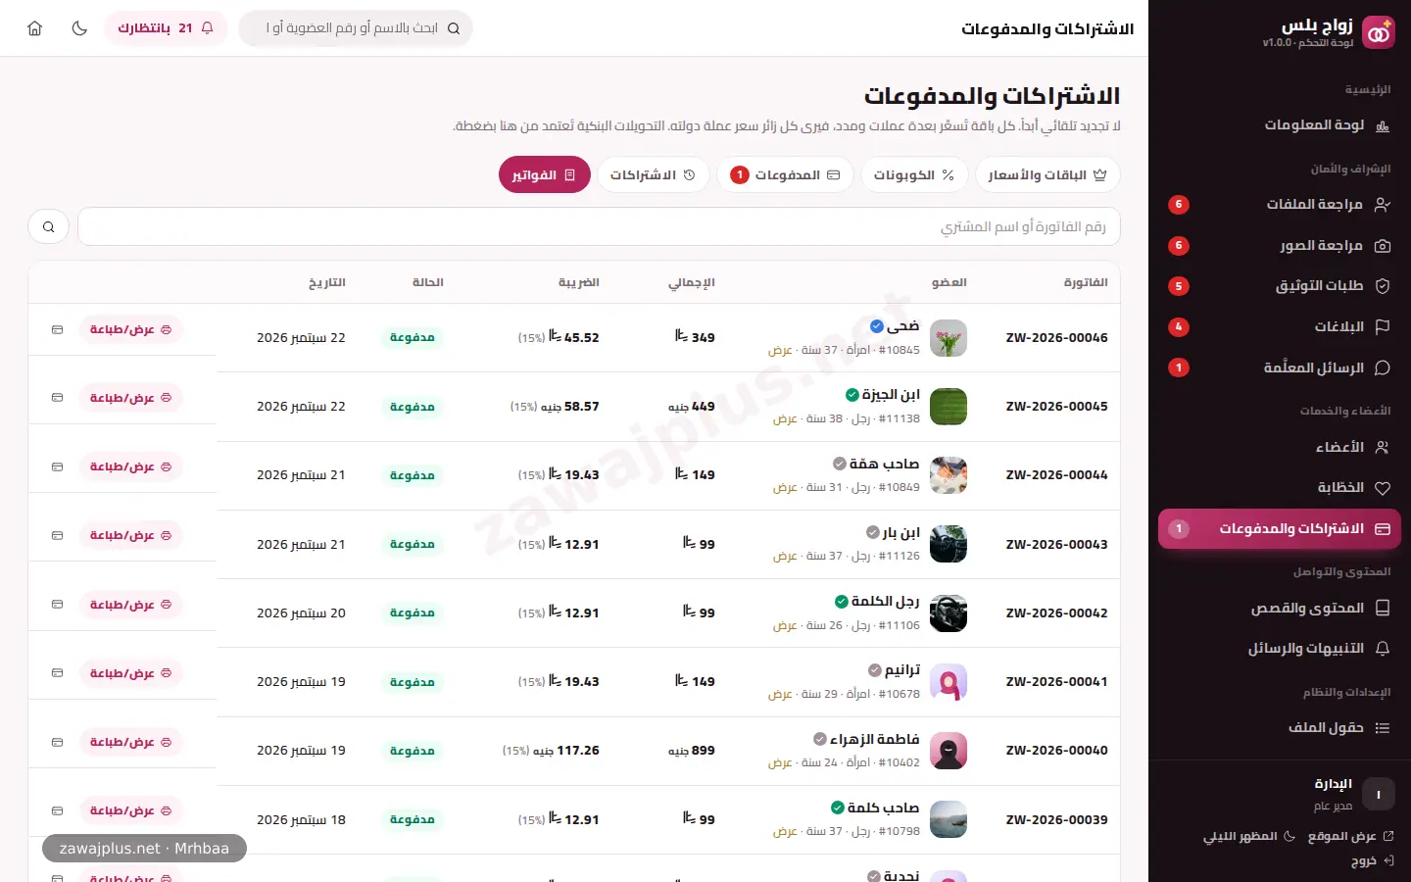Image resolution: width=1411 pixels, height=882 pixels.
Task: Click the مدفوعة status badge for ZW-2026-00042
Action: (x=412, y=613)
